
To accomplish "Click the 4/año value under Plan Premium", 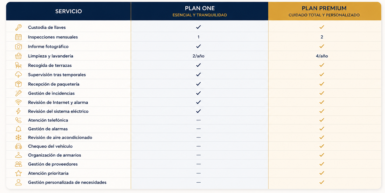I will click(x=322, y=56).
